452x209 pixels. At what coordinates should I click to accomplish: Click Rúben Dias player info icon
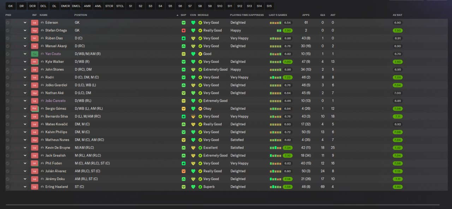coord(42,38)
